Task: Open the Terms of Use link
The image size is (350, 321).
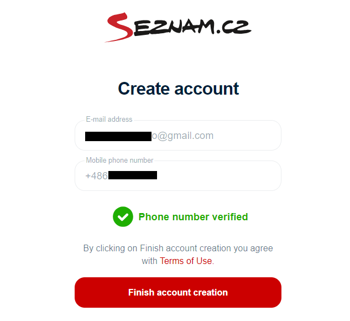Action: pyautogui.click(x=187, y=261)
